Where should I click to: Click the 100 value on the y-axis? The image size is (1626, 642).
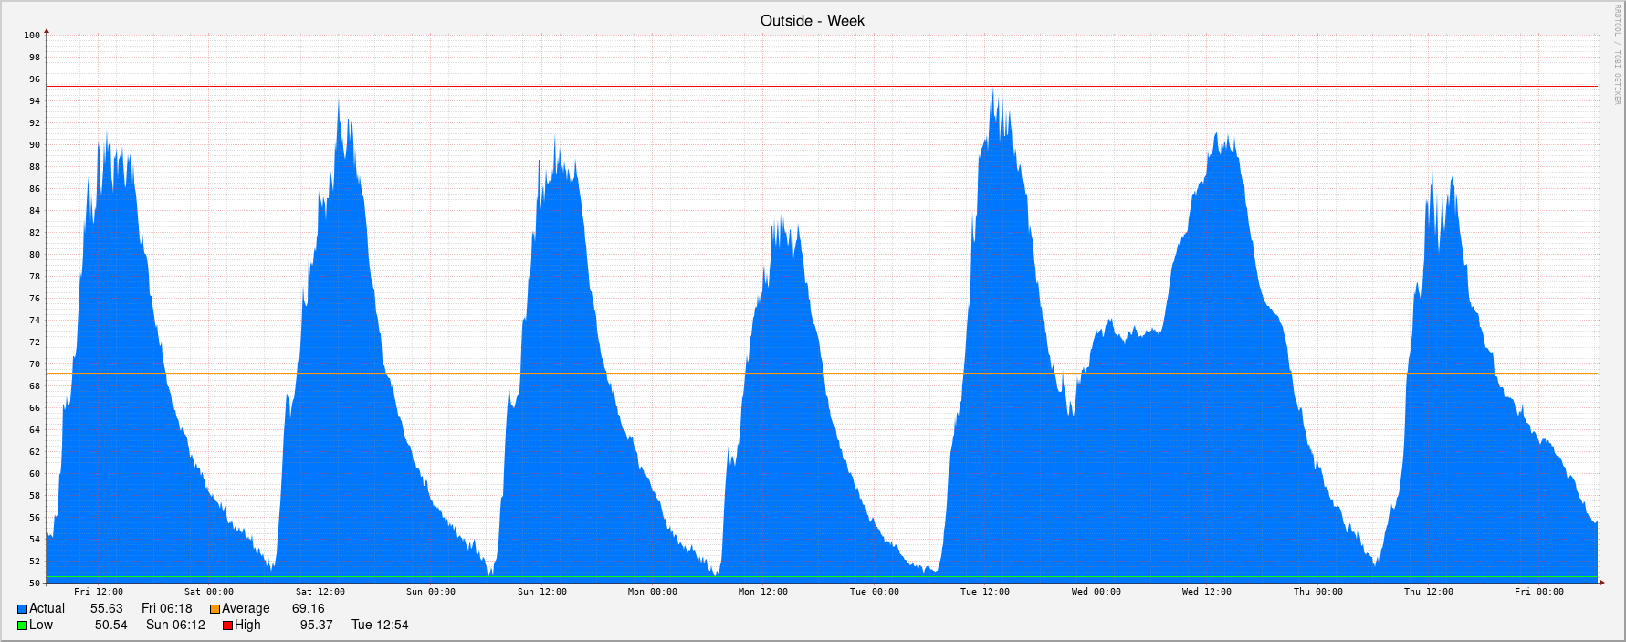coord(32,36)
